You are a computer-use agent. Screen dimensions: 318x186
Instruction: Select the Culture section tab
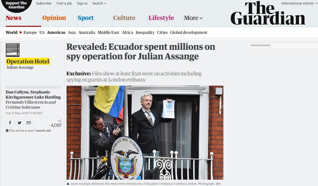pyautogui.click(x=124, y=18)
